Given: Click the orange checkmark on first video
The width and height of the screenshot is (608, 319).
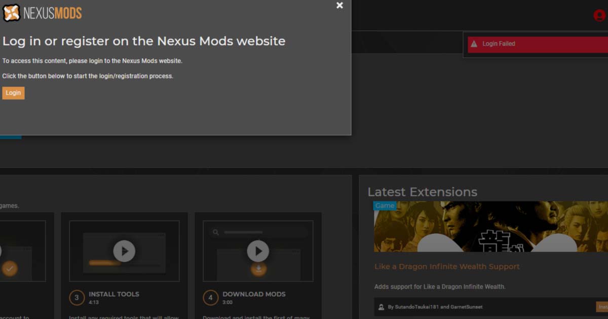Looking at the screenshot, I should [9, 268].
